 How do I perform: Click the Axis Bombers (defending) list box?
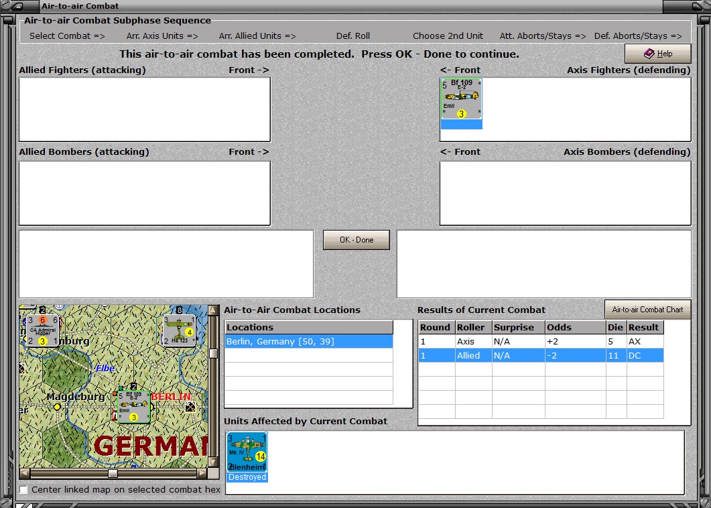566,193
